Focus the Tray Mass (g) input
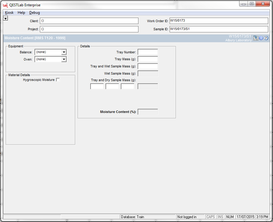This screenshot has height=222, width=273. 147,59
